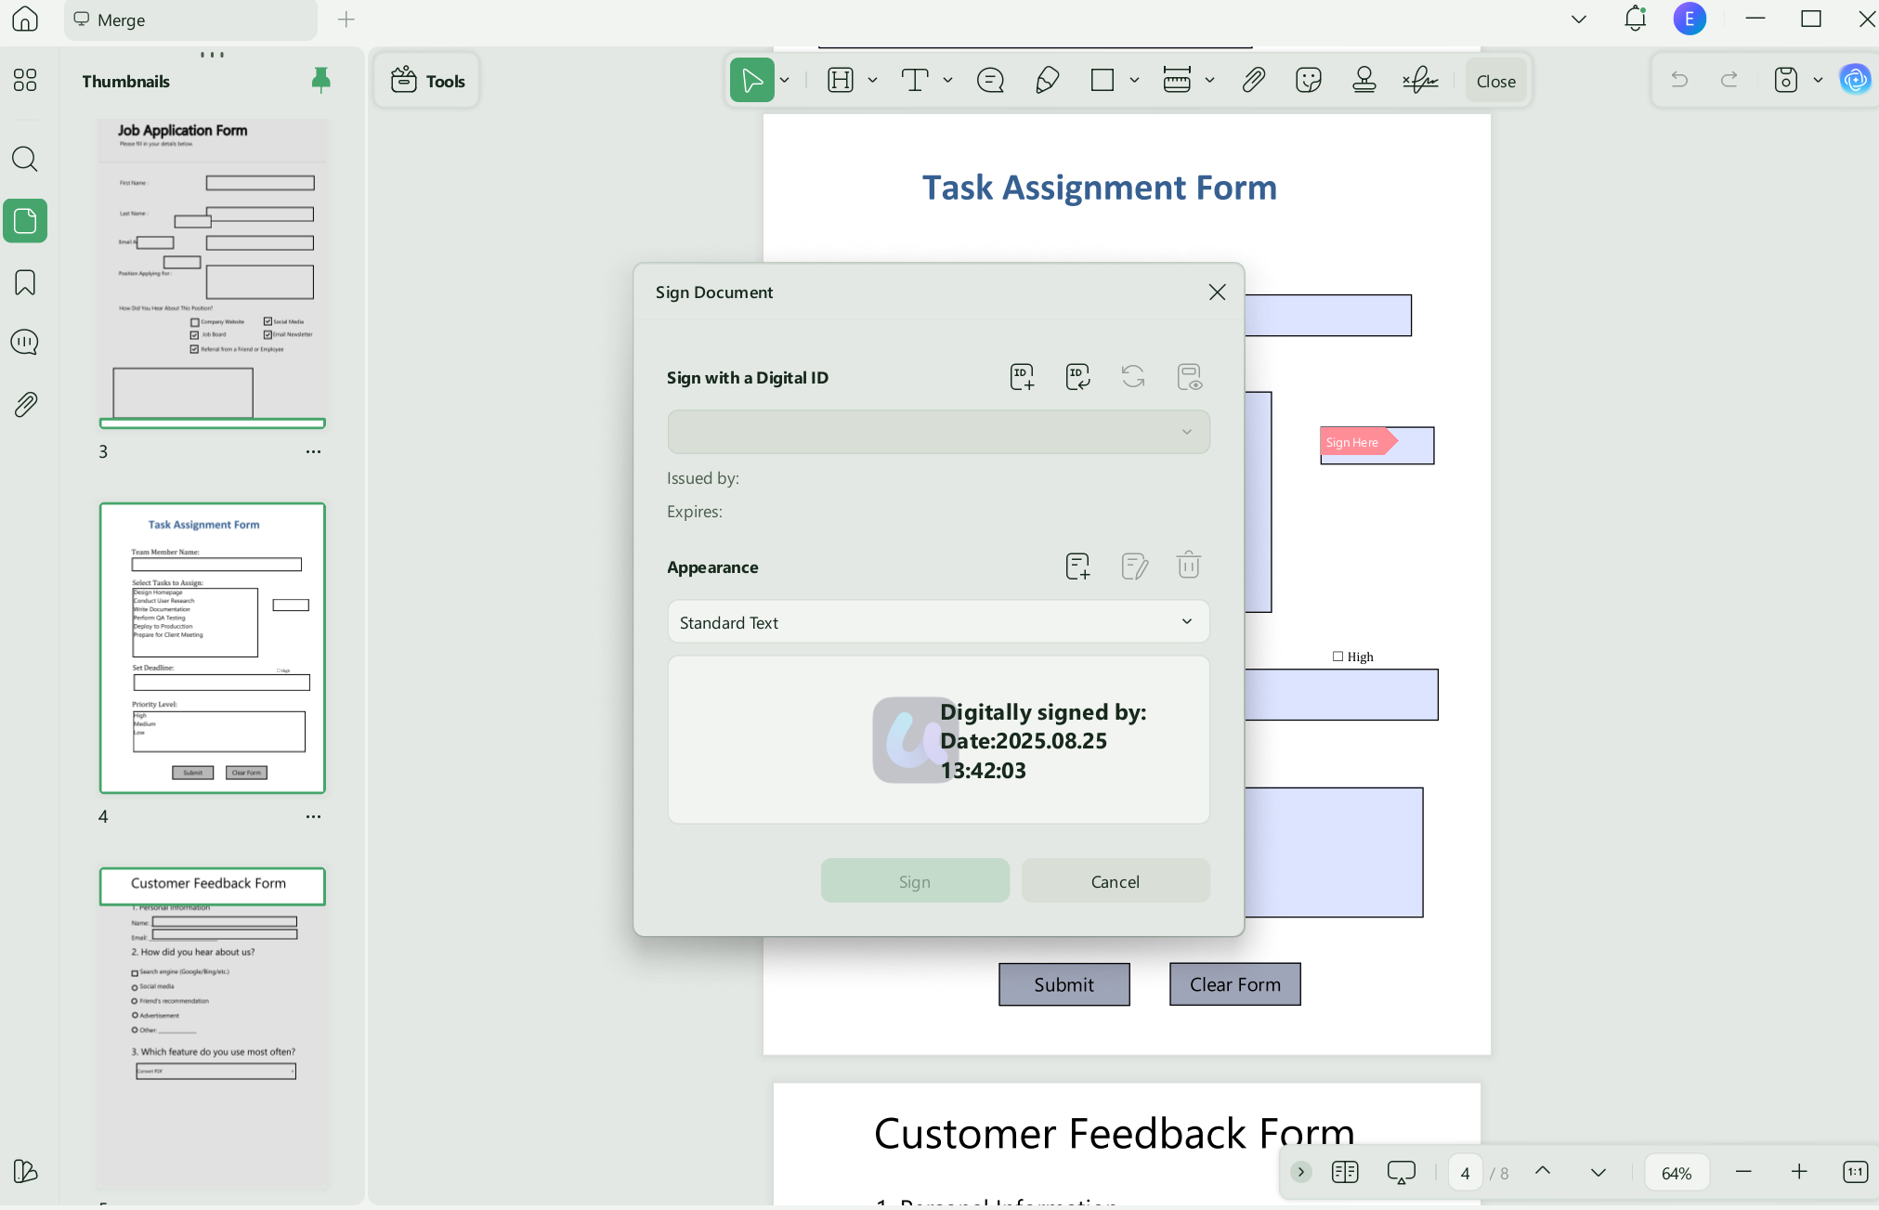1879x1210 pixels.
Task: Cancel the Sign Document dialog
Action: click(x=1116, y=881)
